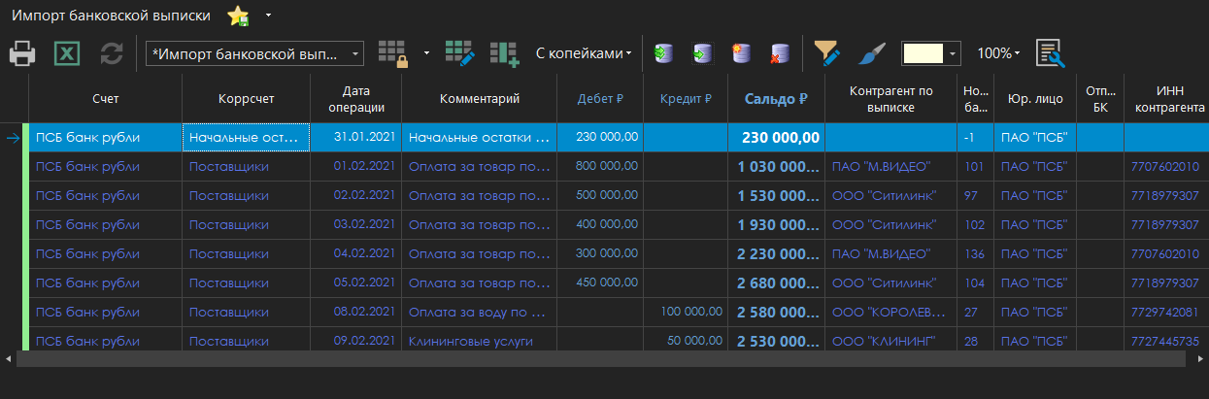Click the 'Клининговые услуги' comment cell
Viewport: 1209px width, 399px height.
(480, 341)
